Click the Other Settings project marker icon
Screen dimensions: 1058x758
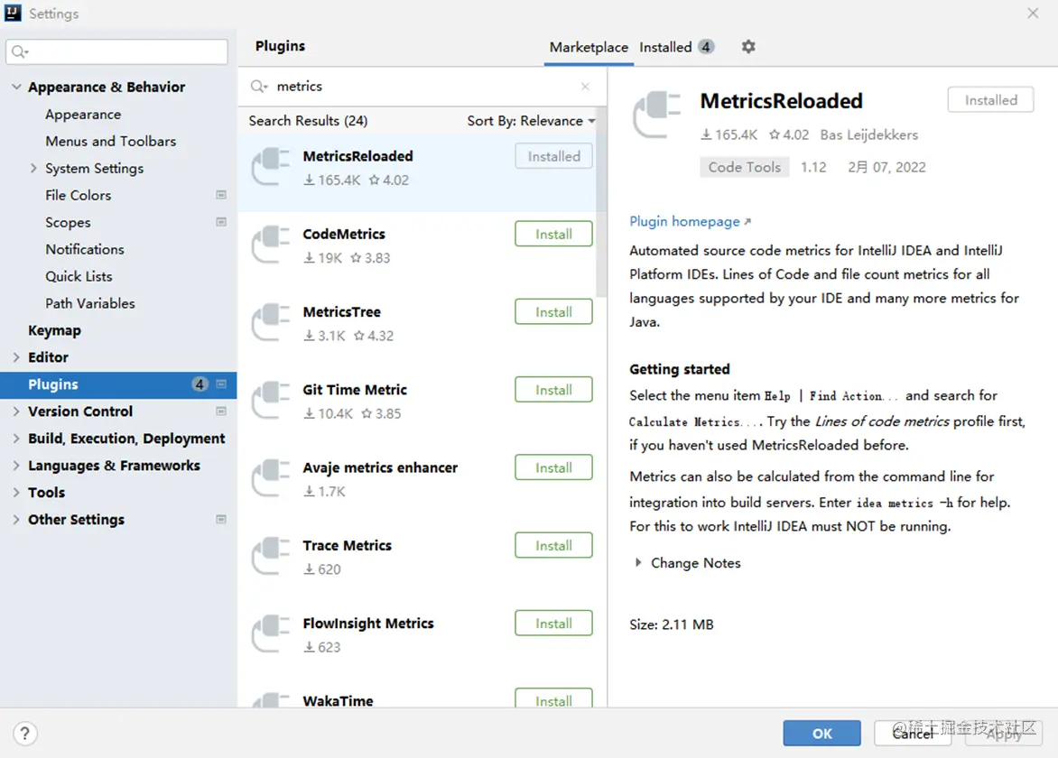point(220,519)
